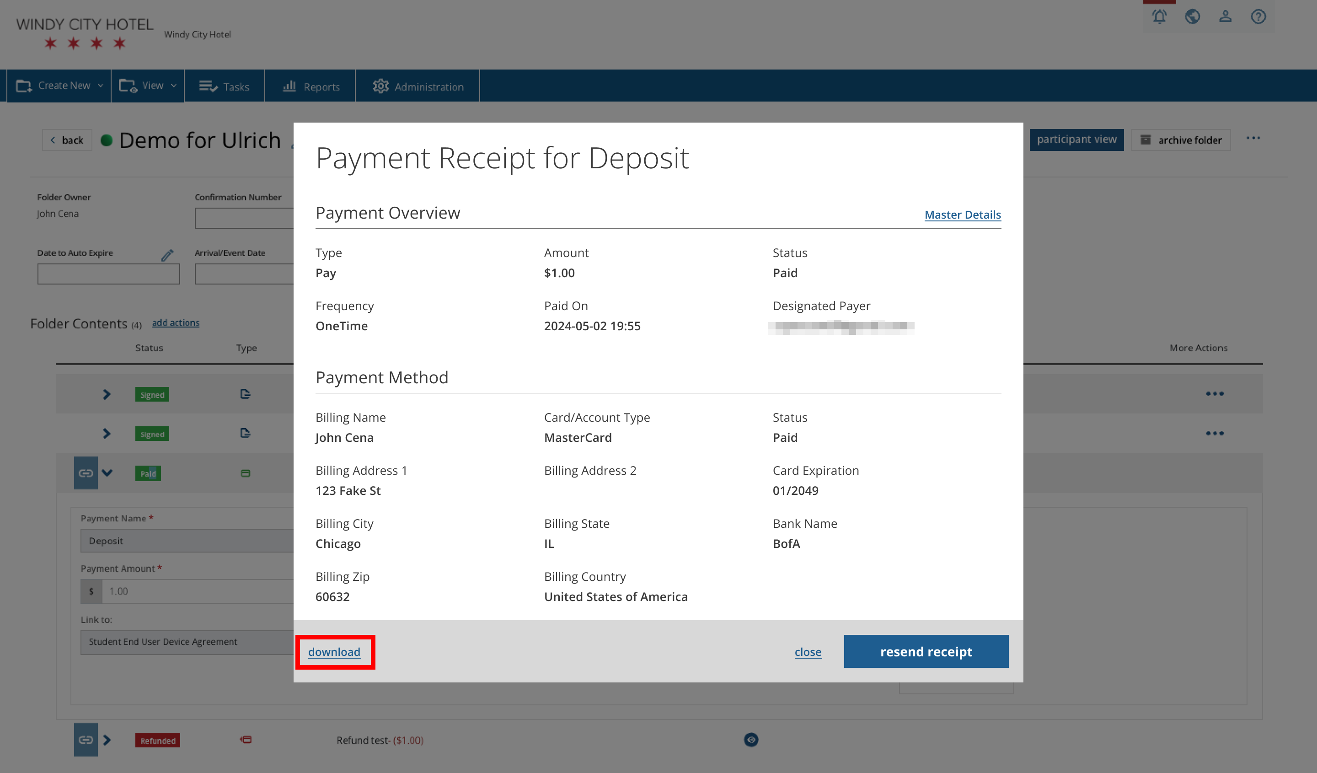Screen dimensions: 1317x773
Task: Open the globe language icon
Action: 1192,17
